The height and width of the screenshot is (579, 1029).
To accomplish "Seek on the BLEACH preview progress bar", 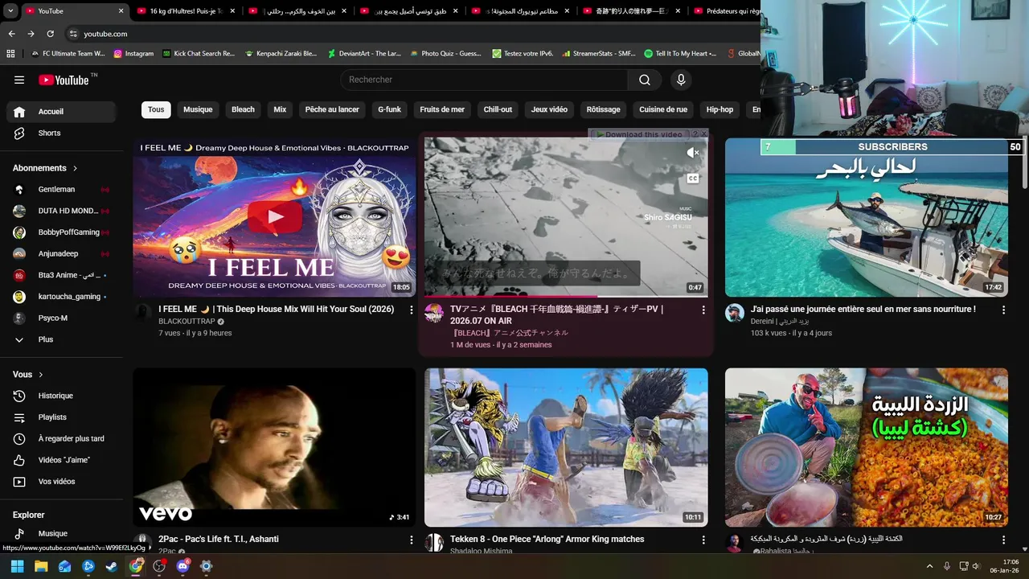I will [x=566, y=296].
